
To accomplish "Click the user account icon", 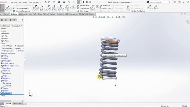I will coord(175,2).
